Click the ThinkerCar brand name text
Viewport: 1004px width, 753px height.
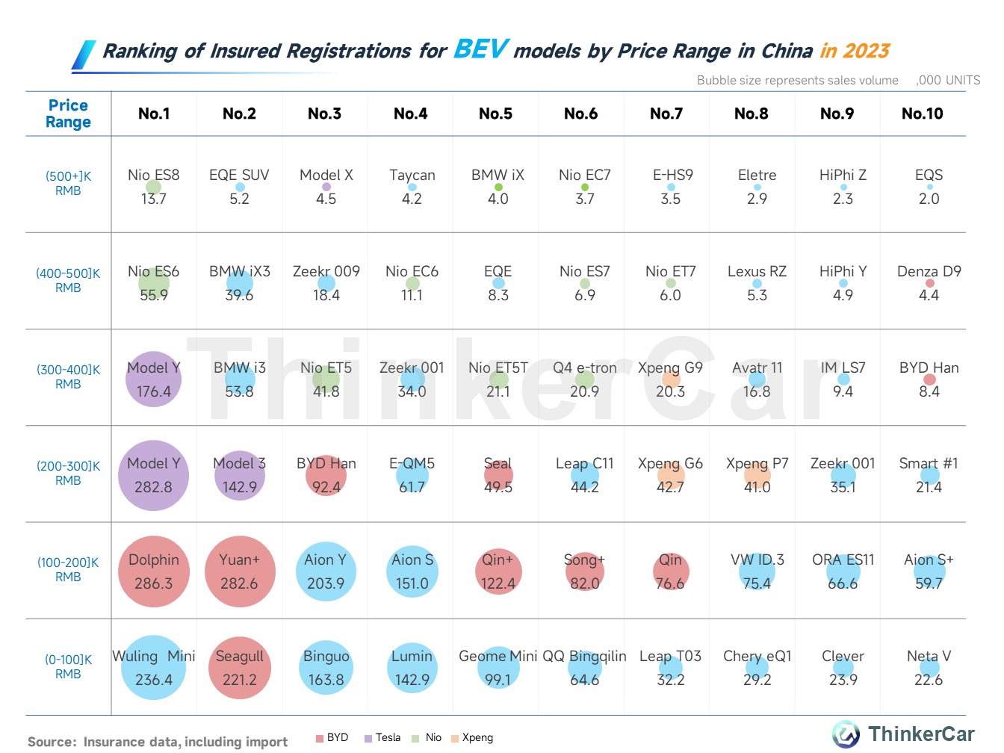pyautogui.click(x=921, y=734)
